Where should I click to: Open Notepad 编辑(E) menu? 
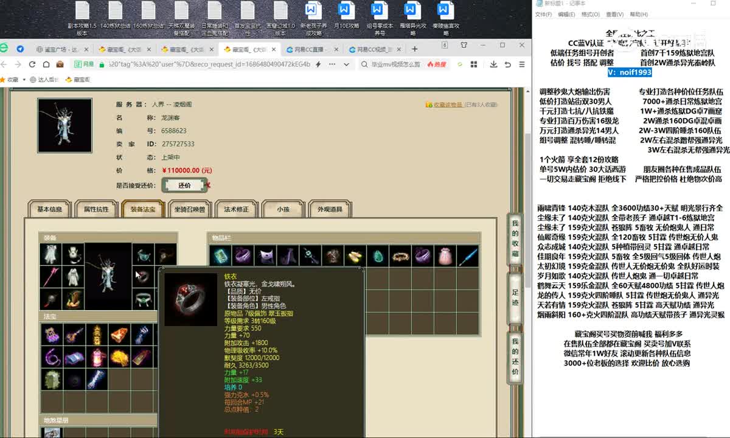[566, 14]
